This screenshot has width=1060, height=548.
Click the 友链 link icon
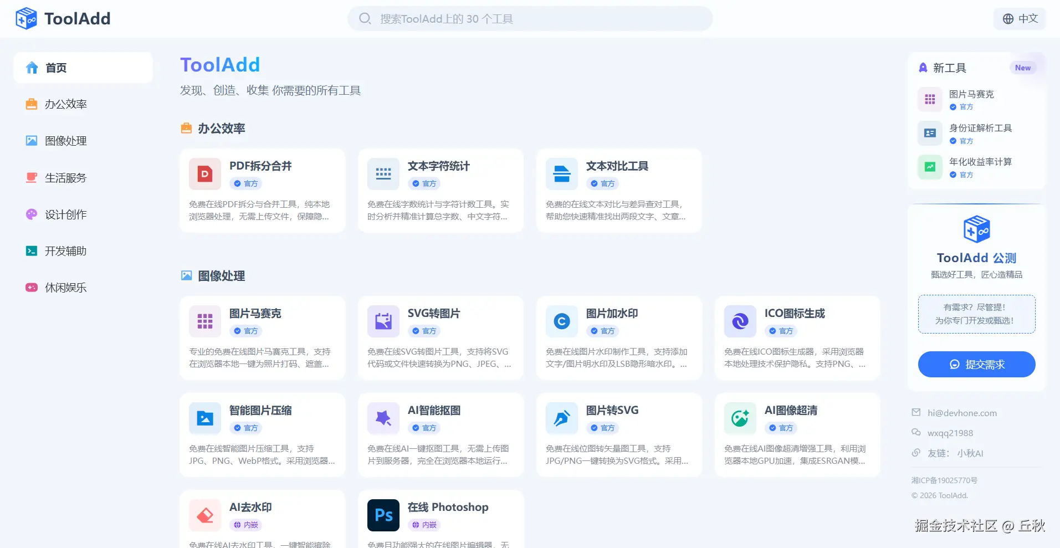pos(916,453)
